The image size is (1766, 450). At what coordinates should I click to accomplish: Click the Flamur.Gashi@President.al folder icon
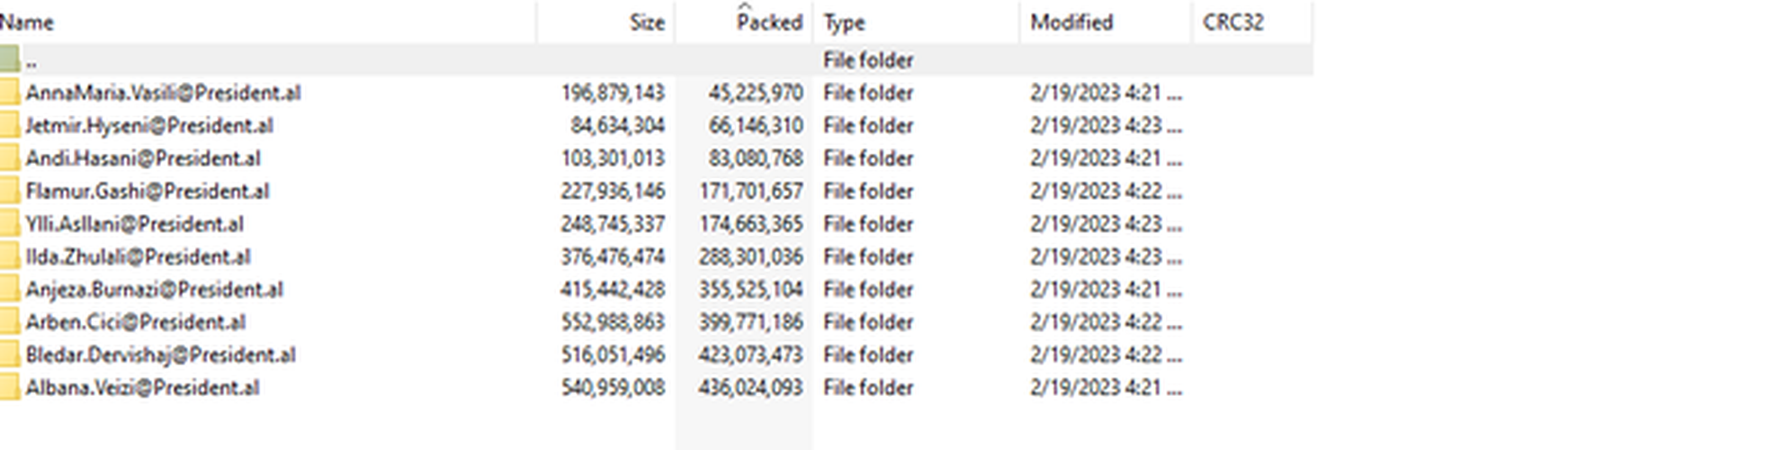pyautogui.click(x=9, y=191)
